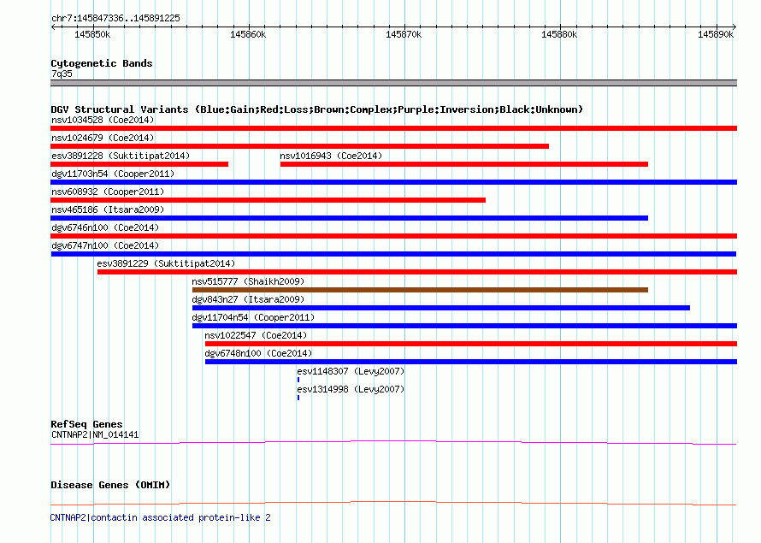Click the right arrow of the ruler
Viewport: 761px width, 543px height.
(734, 27)
